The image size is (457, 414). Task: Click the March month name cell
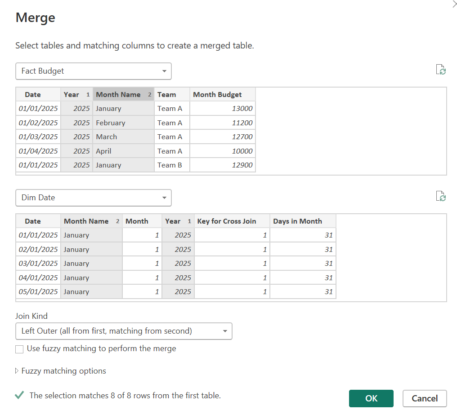point(124,137)
